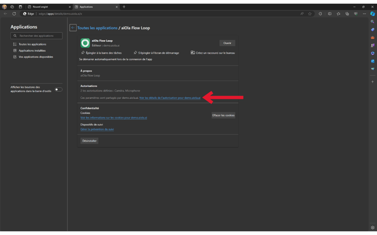
Task: Open the Edge profile avatar
Action: (x=4, y=7)
